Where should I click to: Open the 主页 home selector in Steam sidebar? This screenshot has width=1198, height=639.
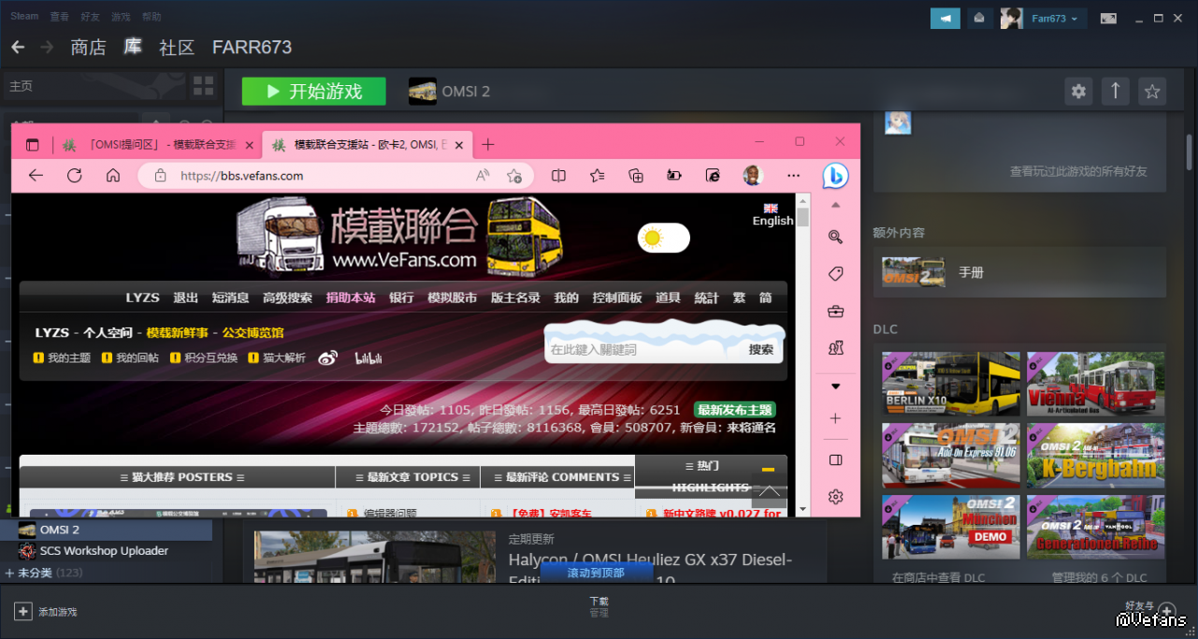coord(93,86)
